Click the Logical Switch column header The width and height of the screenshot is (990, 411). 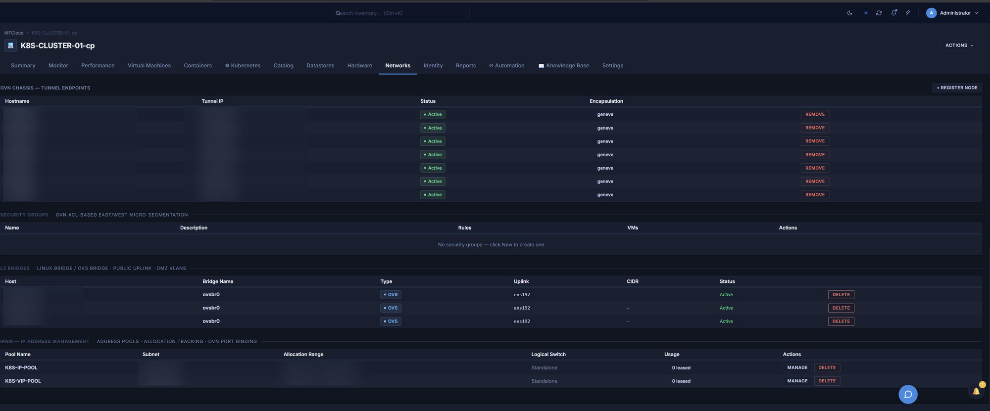(548, 355)
